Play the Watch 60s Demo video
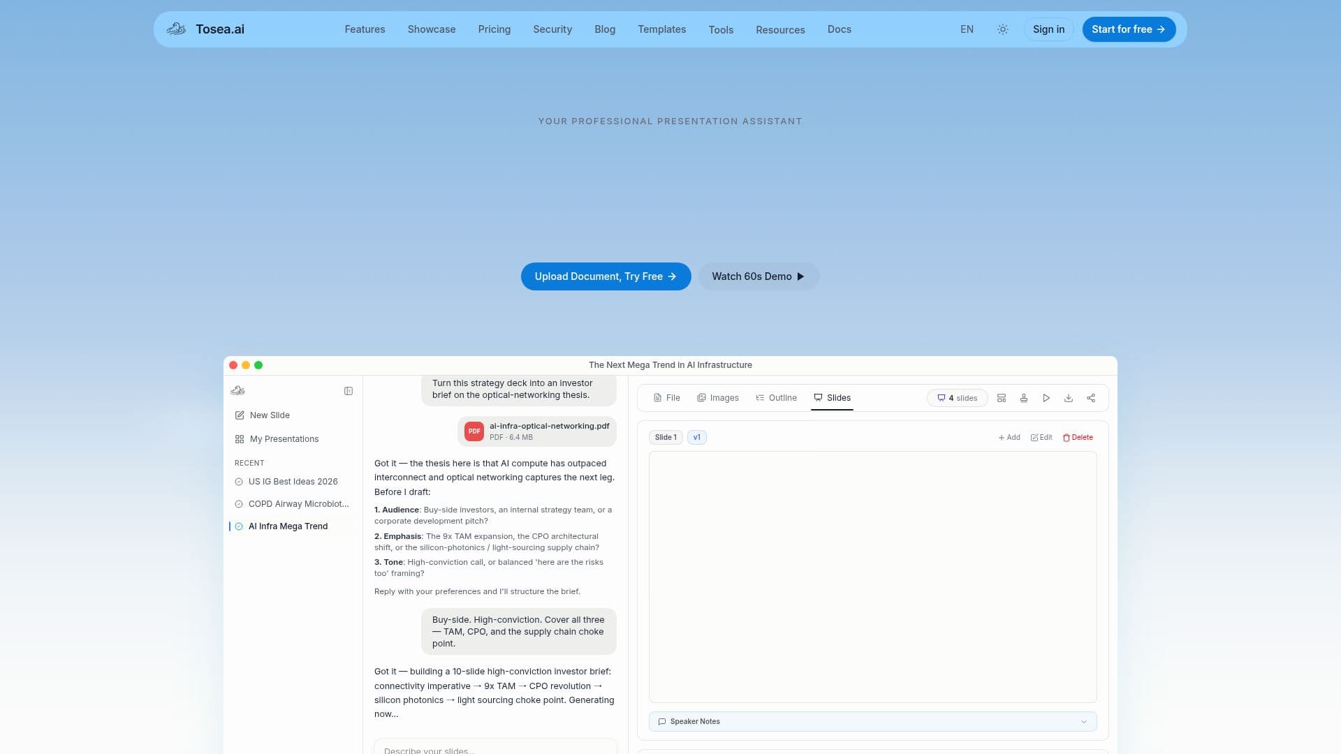This screenshot has height=754, width=1341. coord(759,276)
